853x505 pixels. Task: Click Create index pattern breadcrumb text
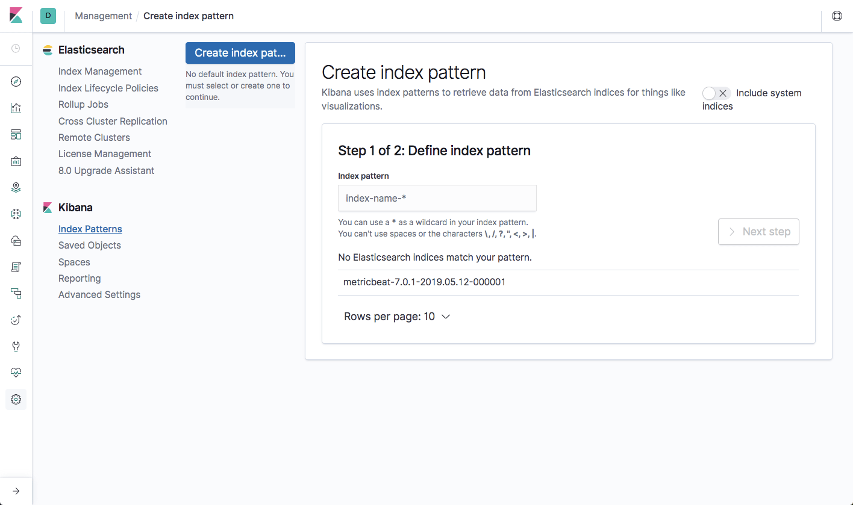coord(189,16)
